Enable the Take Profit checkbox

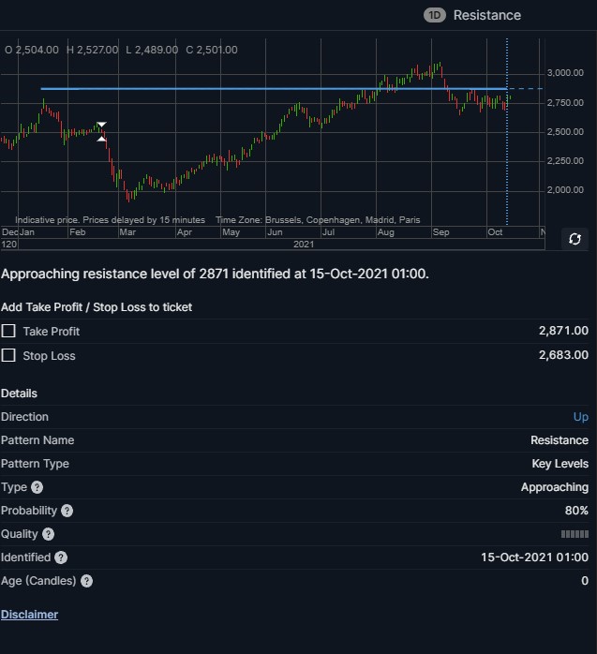click(8, 331)
